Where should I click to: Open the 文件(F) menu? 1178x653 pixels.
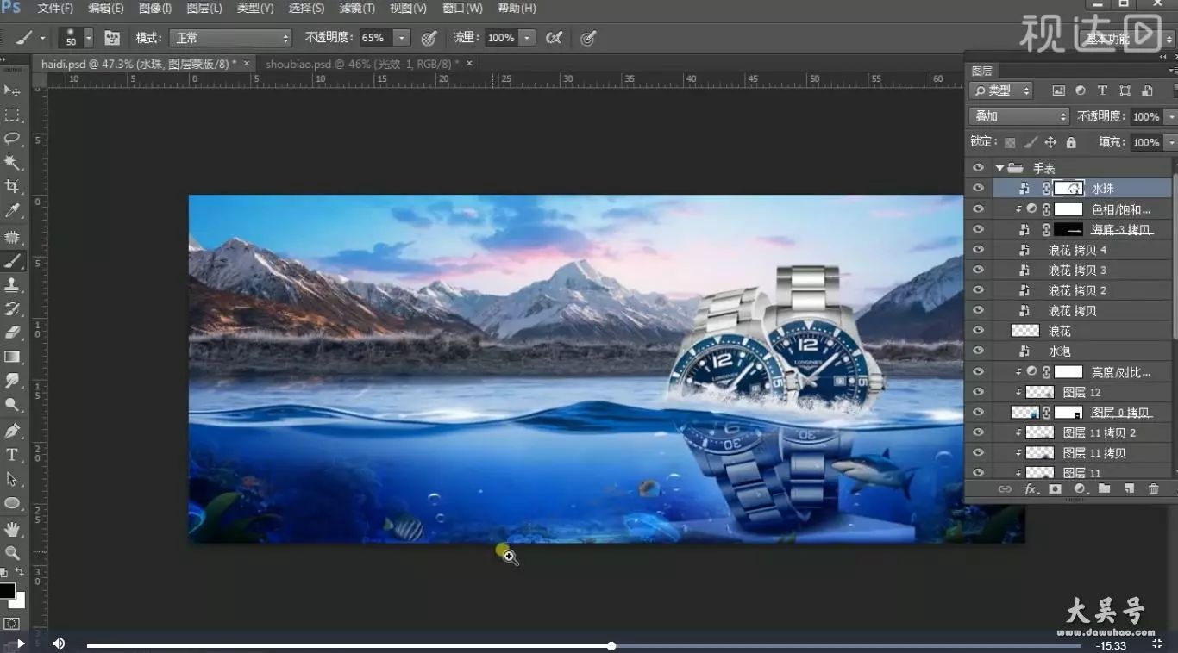pos(55,9)
